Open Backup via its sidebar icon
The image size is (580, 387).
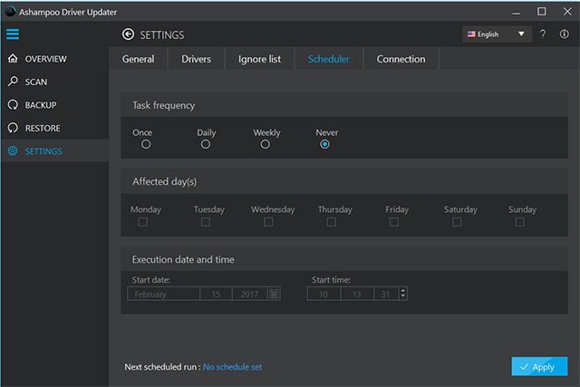(x=13, y=105)
